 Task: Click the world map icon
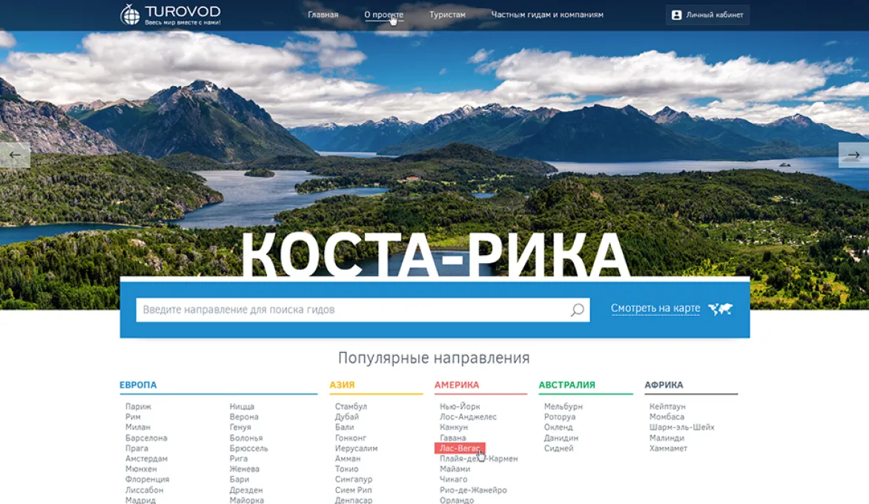[721, 308]
